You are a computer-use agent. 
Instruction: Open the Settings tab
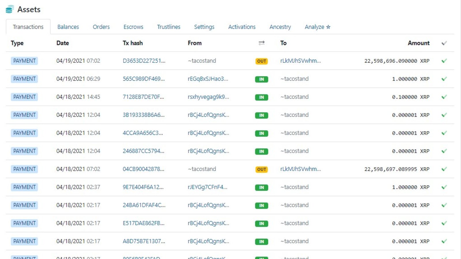(204, 27)
